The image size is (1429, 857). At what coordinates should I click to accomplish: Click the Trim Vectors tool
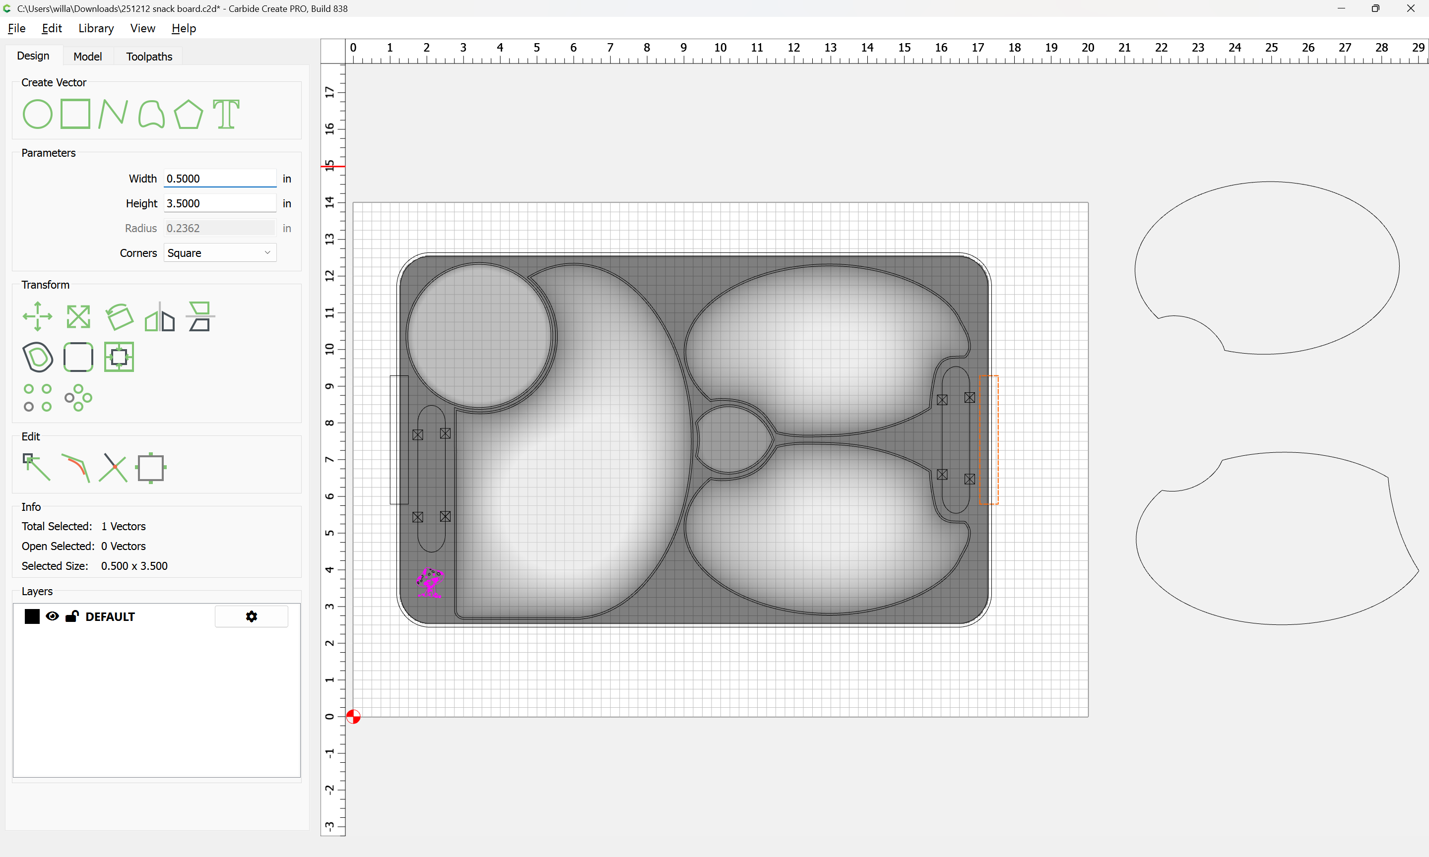click(113, 468)
